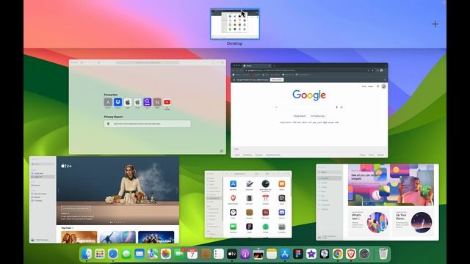Click I'm Feeling Lucky in the Chrome window
This screenshot has height=264, width=470.
click(x=318, y=116)
